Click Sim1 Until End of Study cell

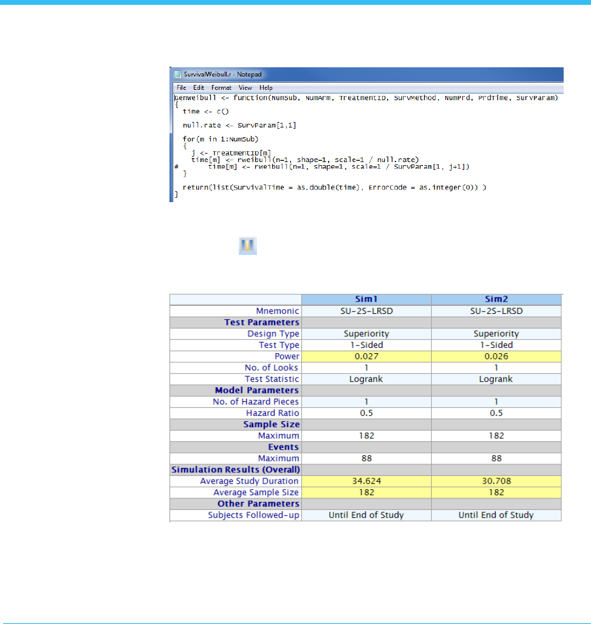pyautogui.click(x=366, y=515)
